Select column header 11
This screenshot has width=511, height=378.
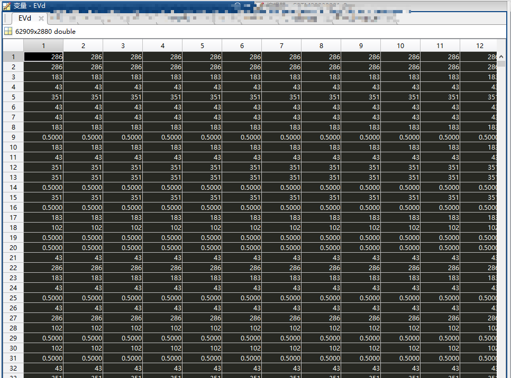coord(440,45)
